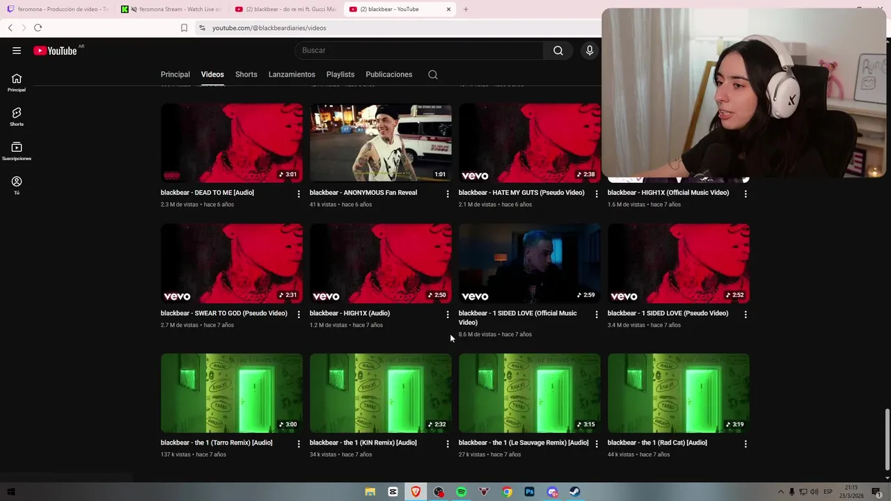Open Windows Start menu

(x=10, y=492)
